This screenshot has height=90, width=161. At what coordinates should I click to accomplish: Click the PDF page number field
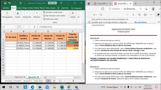tap(89, 15)
